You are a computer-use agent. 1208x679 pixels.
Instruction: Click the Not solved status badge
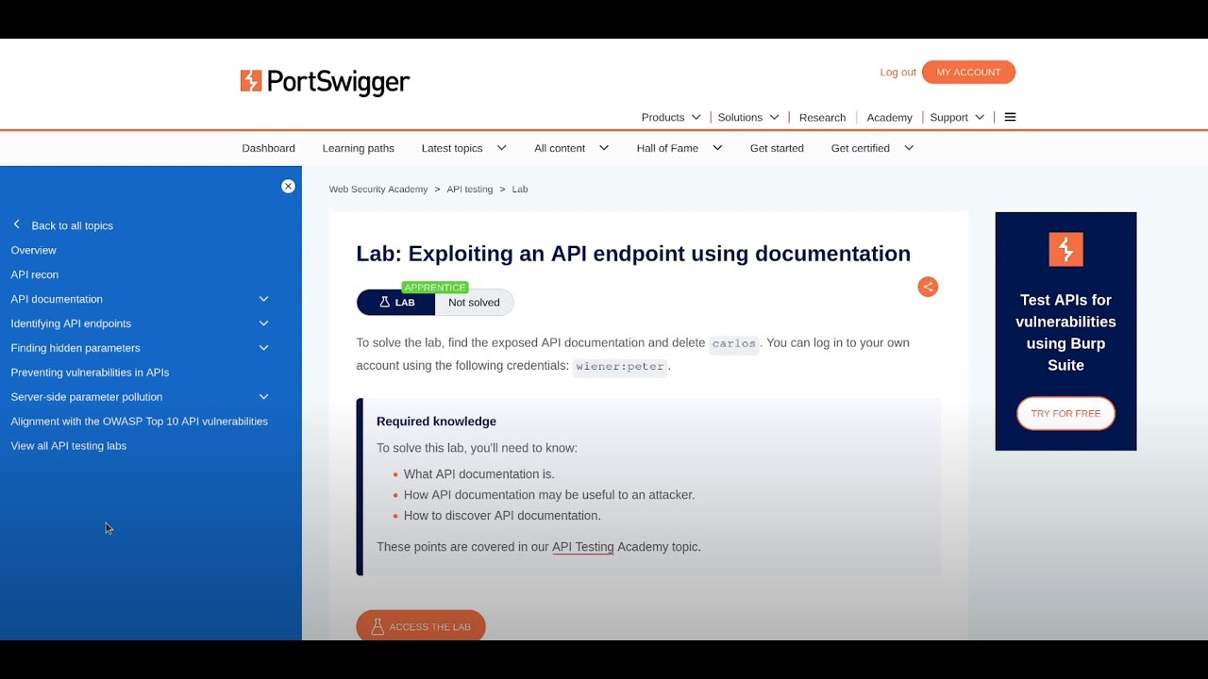474,303
